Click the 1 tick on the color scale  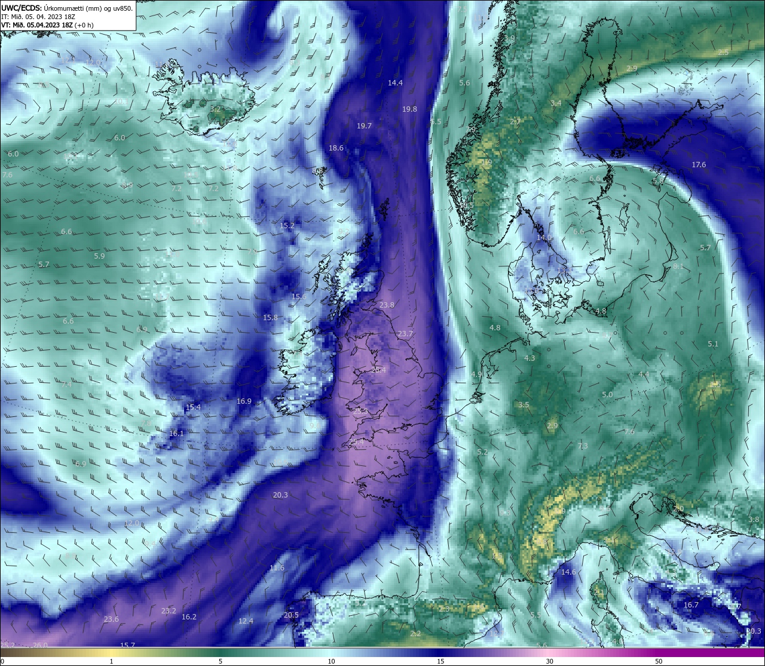coord(111,661)
